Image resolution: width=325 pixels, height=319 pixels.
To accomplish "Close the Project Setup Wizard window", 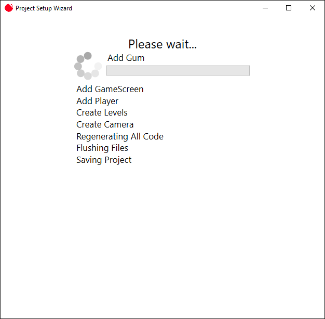I will [313, 8].
